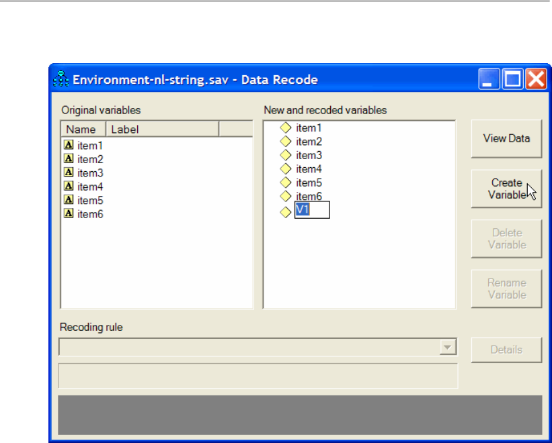Select the string icon next to original item3
This screenshot has width=552, height=443.
[68, 173]
